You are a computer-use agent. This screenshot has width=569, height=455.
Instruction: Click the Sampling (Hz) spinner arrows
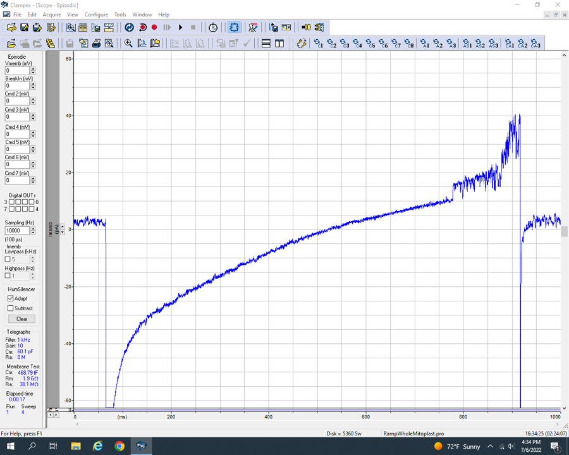(33, 231)
